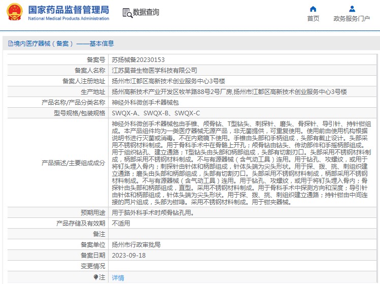Click the filing date 2023-09-18

tap(129, 256)
